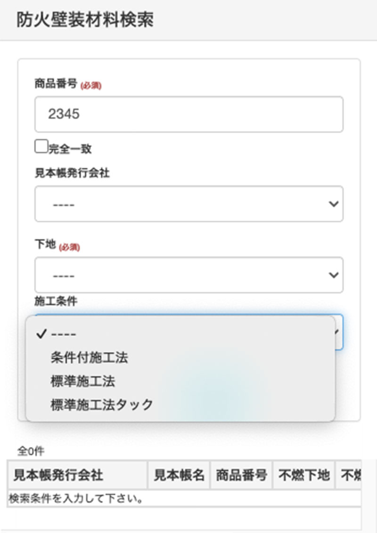Click the chevron arrow of 下地 dropdown
The image size is (377, 533).
333,275
